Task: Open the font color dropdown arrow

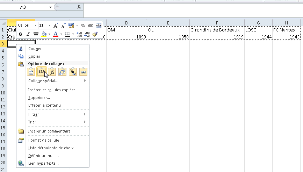Action: point(61,34)
